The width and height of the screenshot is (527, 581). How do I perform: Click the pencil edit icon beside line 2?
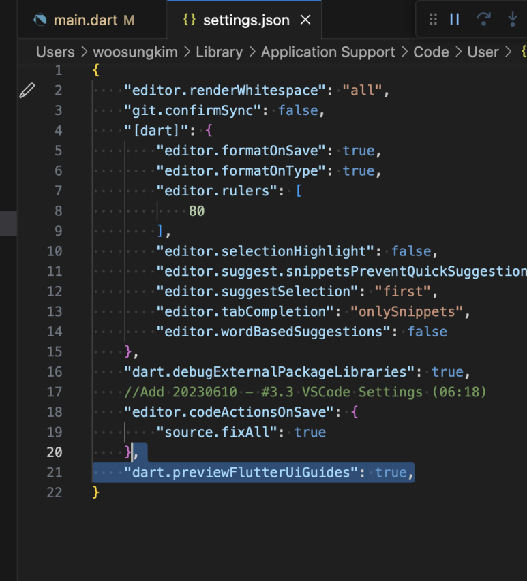[x=27, y=91]
